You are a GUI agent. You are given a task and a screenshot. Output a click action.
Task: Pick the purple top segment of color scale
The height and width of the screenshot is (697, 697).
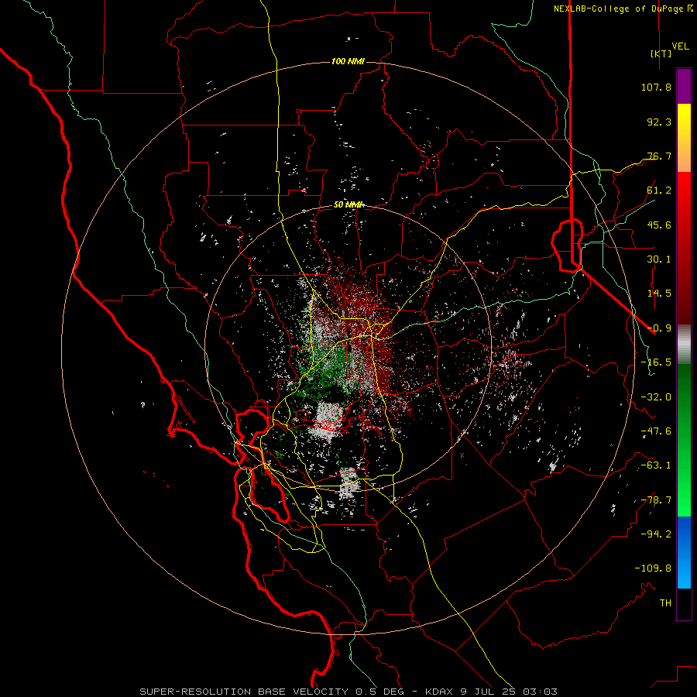(684, 86)
